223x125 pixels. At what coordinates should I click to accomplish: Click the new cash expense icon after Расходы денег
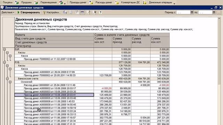pyautogui.click(x=117, y=2)
